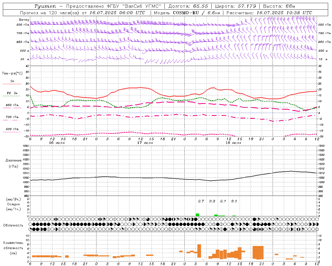Viewport: 332px width, 266px height.
Task: Click the '(км)' unit under convective cloudiness
Action: pos(13,253)
